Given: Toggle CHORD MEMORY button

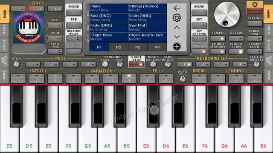Looking at the screenshot, I should tap(218, 51).
